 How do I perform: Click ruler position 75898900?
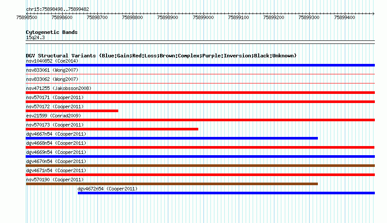coord(167,17)
